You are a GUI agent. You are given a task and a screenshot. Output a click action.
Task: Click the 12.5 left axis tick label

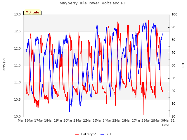pos(18,32)
